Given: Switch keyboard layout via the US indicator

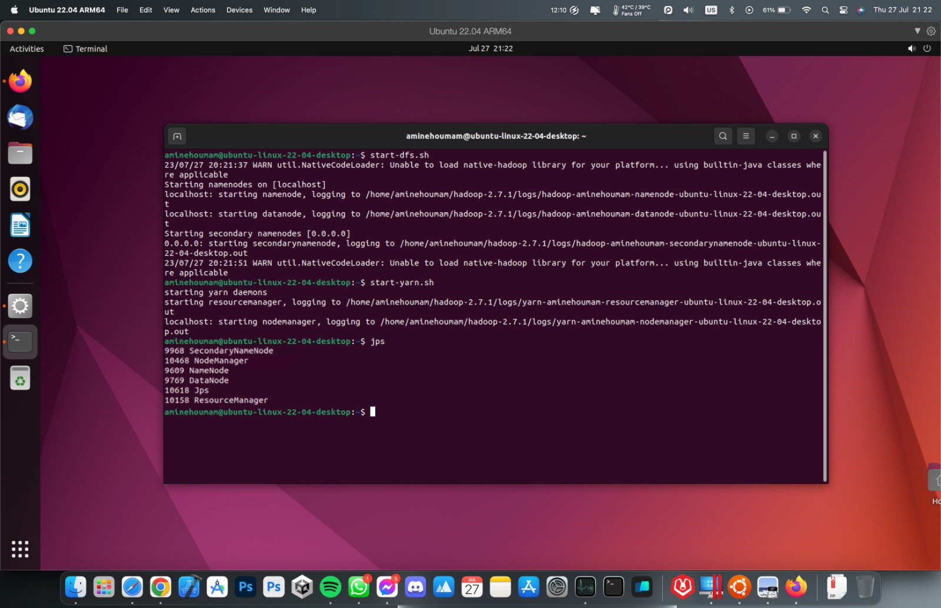Looking at the screenshot, I should click(x=710, y=10).
